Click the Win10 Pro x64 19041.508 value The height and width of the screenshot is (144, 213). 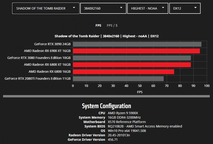tap(127, 131)
